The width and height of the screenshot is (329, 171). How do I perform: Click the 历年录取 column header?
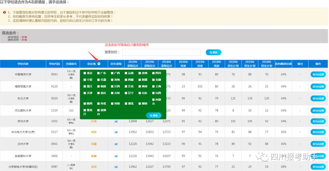point(116,64)
